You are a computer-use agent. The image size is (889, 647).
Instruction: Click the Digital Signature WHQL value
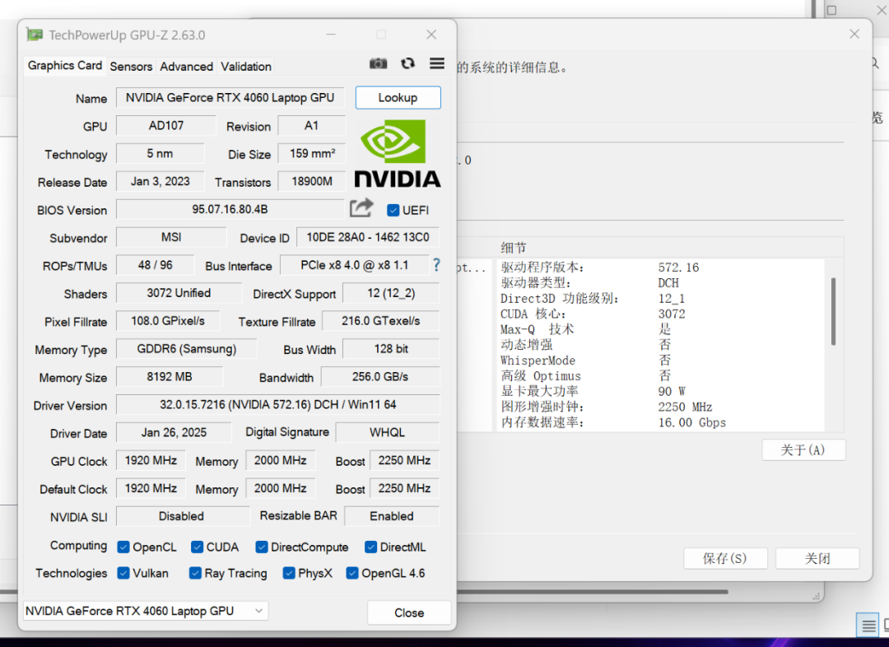click(387, 433)
